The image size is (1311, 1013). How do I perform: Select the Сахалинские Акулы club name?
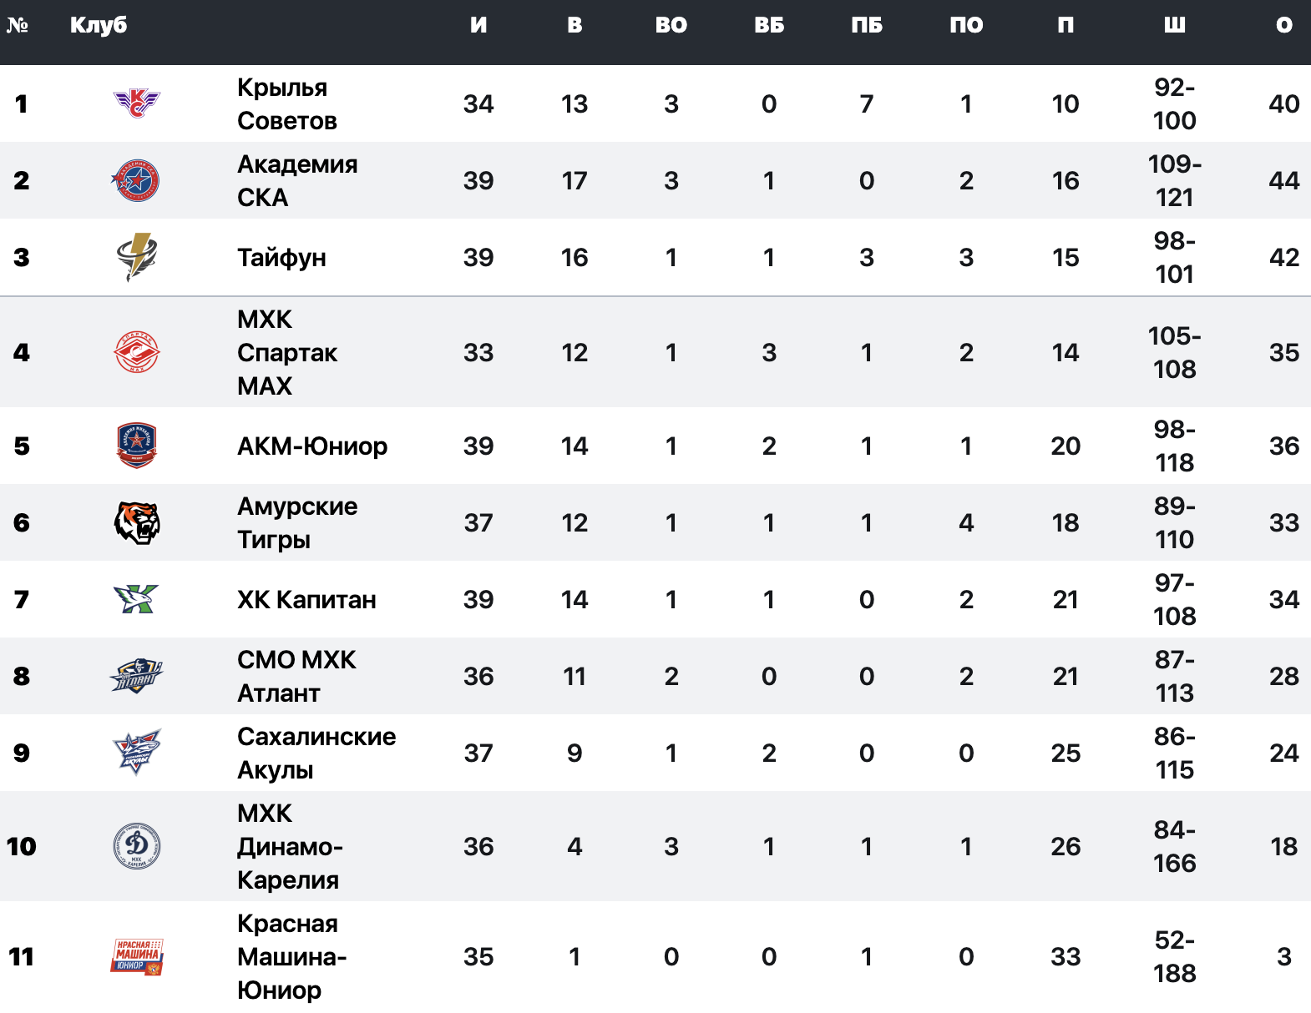pos(316,753)
